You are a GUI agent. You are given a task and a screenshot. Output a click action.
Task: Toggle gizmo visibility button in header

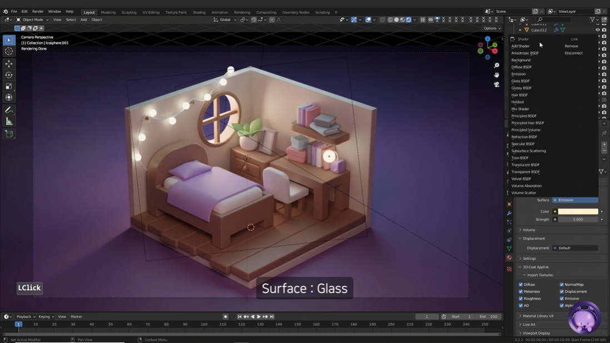click(x=354, y=19)
